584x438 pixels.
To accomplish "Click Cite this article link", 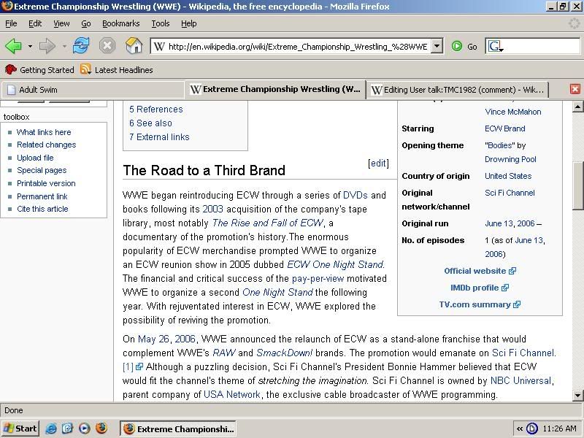I will click(42, 209).
